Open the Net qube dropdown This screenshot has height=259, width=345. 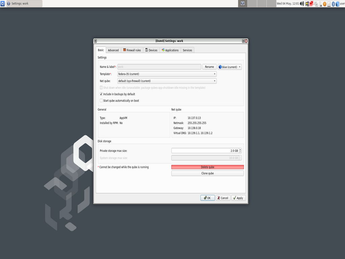[167, 81]
